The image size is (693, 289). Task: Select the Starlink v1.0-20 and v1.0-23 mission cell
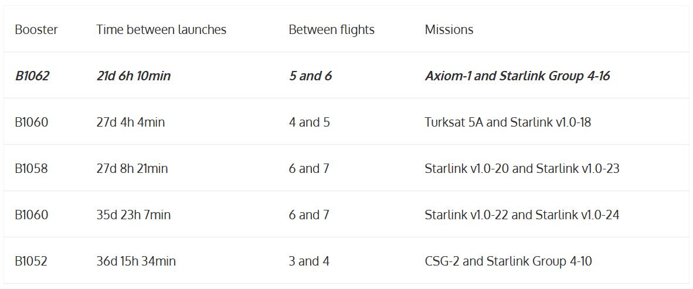pos(522,168)
